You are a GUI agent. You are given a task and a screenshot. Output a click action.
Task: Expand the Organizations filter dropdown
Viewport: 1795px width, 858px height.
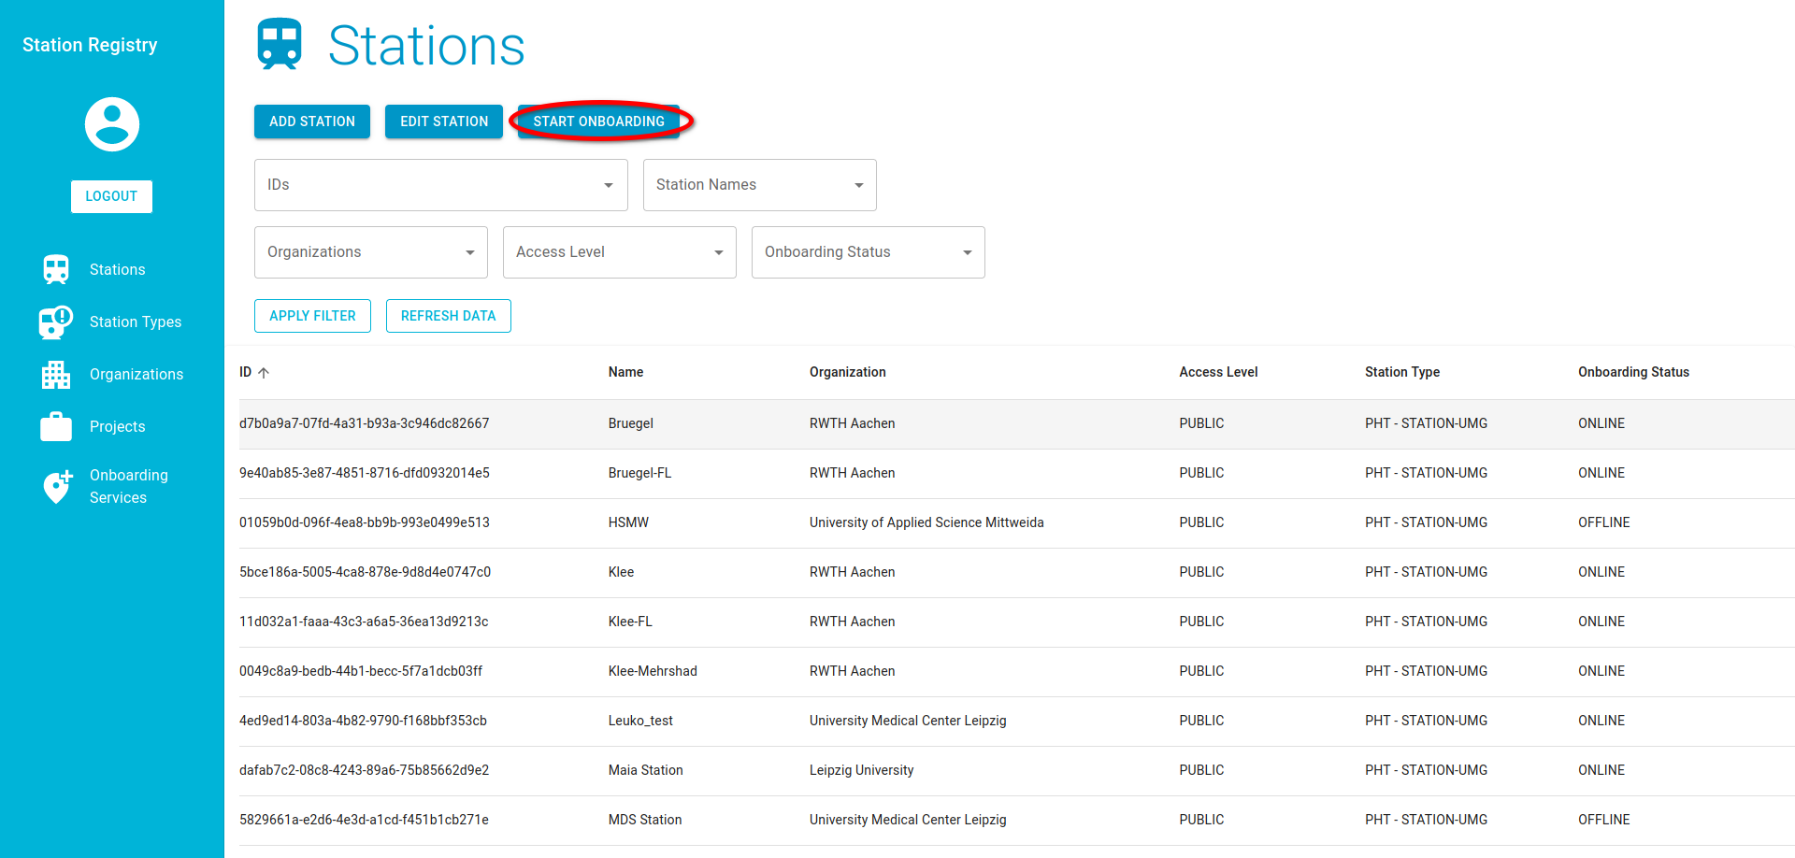coord(371,252)
